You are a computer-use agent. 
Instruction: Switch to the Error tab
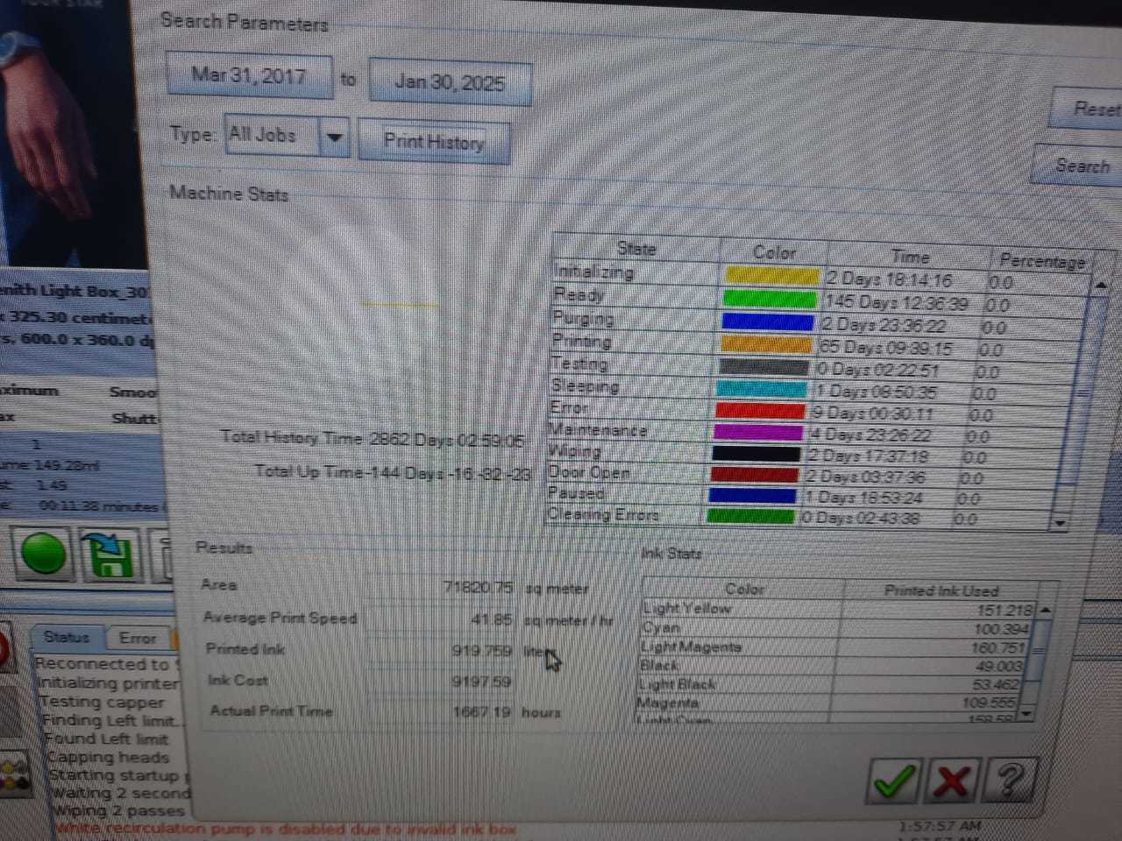[x=138, y=639]
